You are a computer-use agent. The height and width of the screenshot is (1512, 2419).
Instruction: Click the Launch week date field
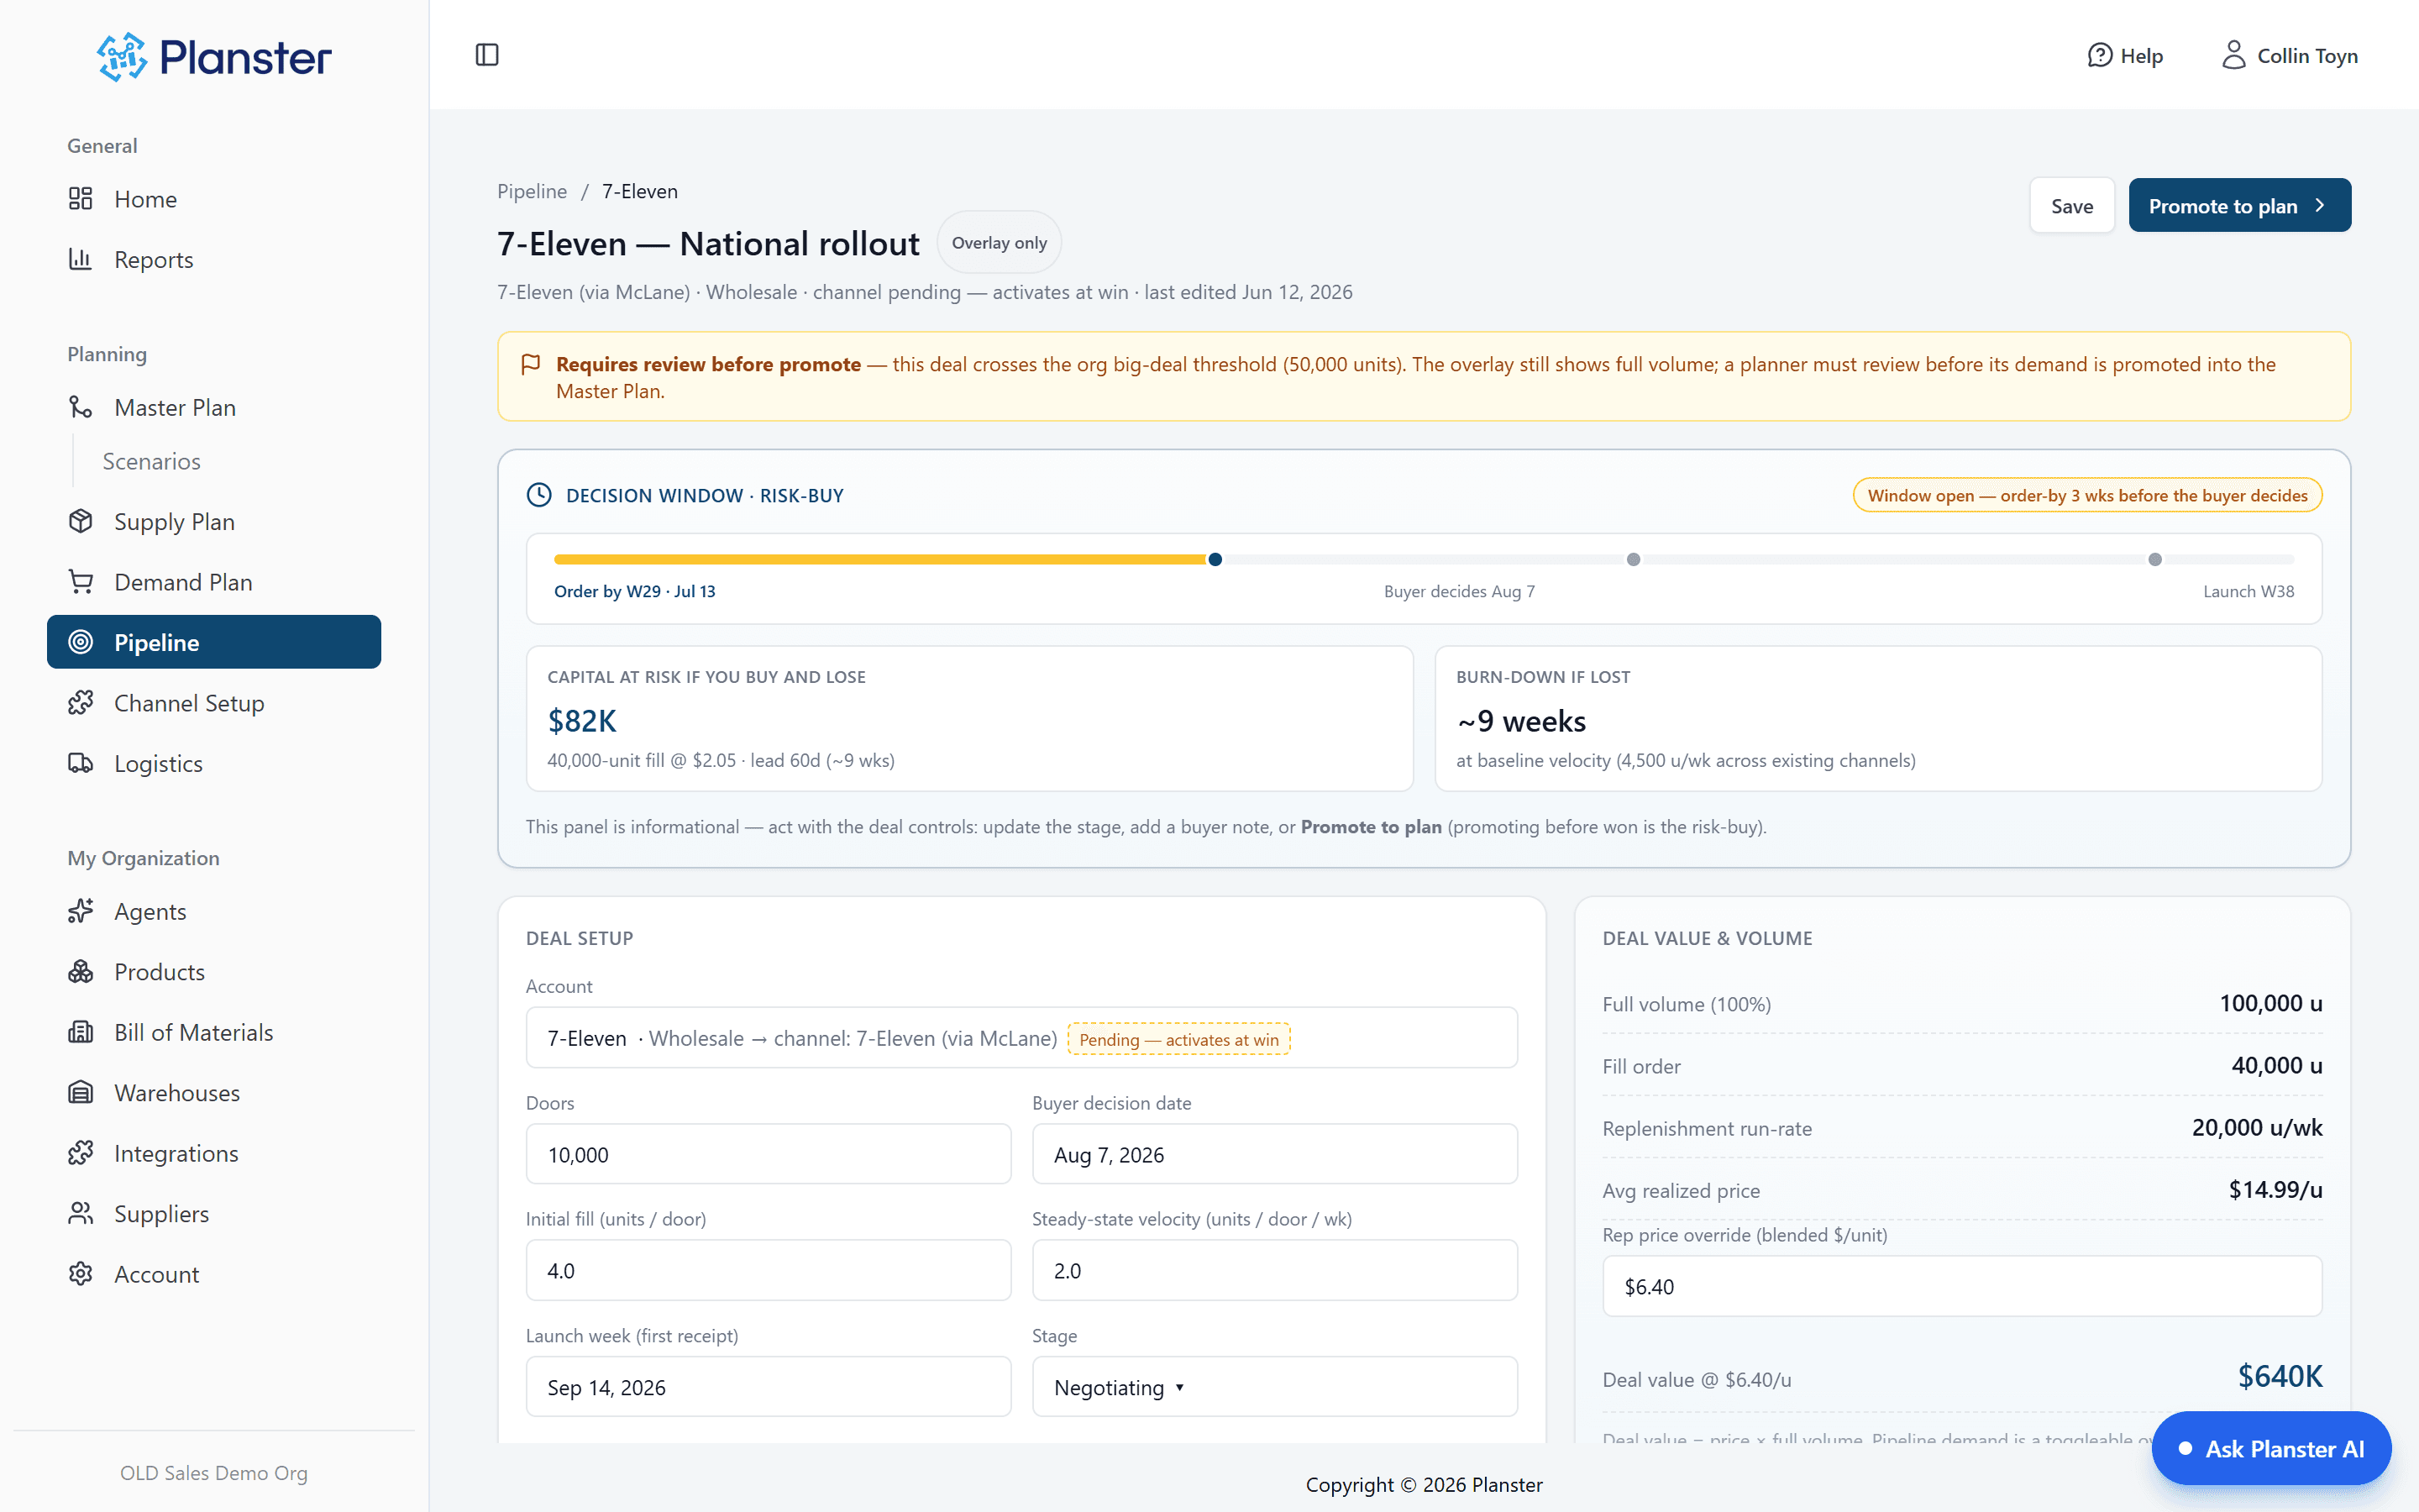(769, 1387)
